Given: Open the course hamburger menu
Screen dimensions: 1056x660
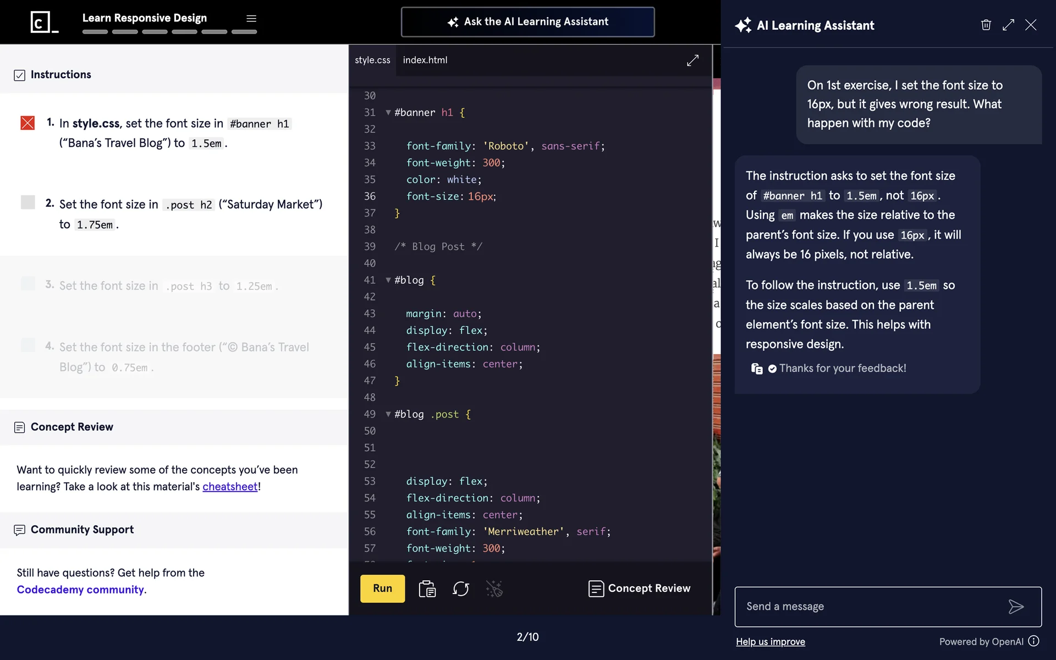Looking at the screenshot, I should [251, 19].
